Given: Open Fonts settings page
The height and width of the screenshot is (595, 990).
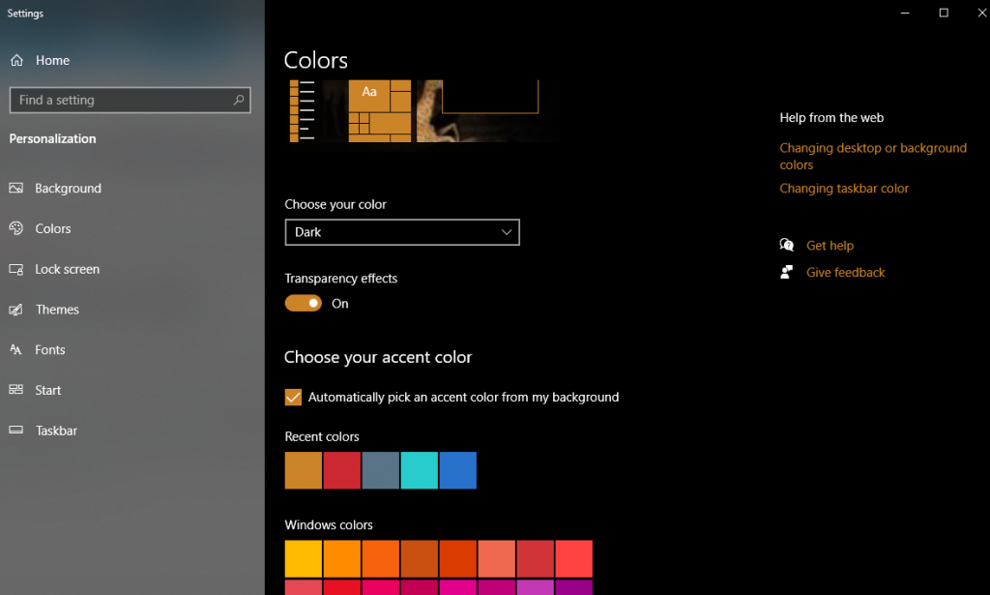Looking at the screenshot, I should 50,350.
